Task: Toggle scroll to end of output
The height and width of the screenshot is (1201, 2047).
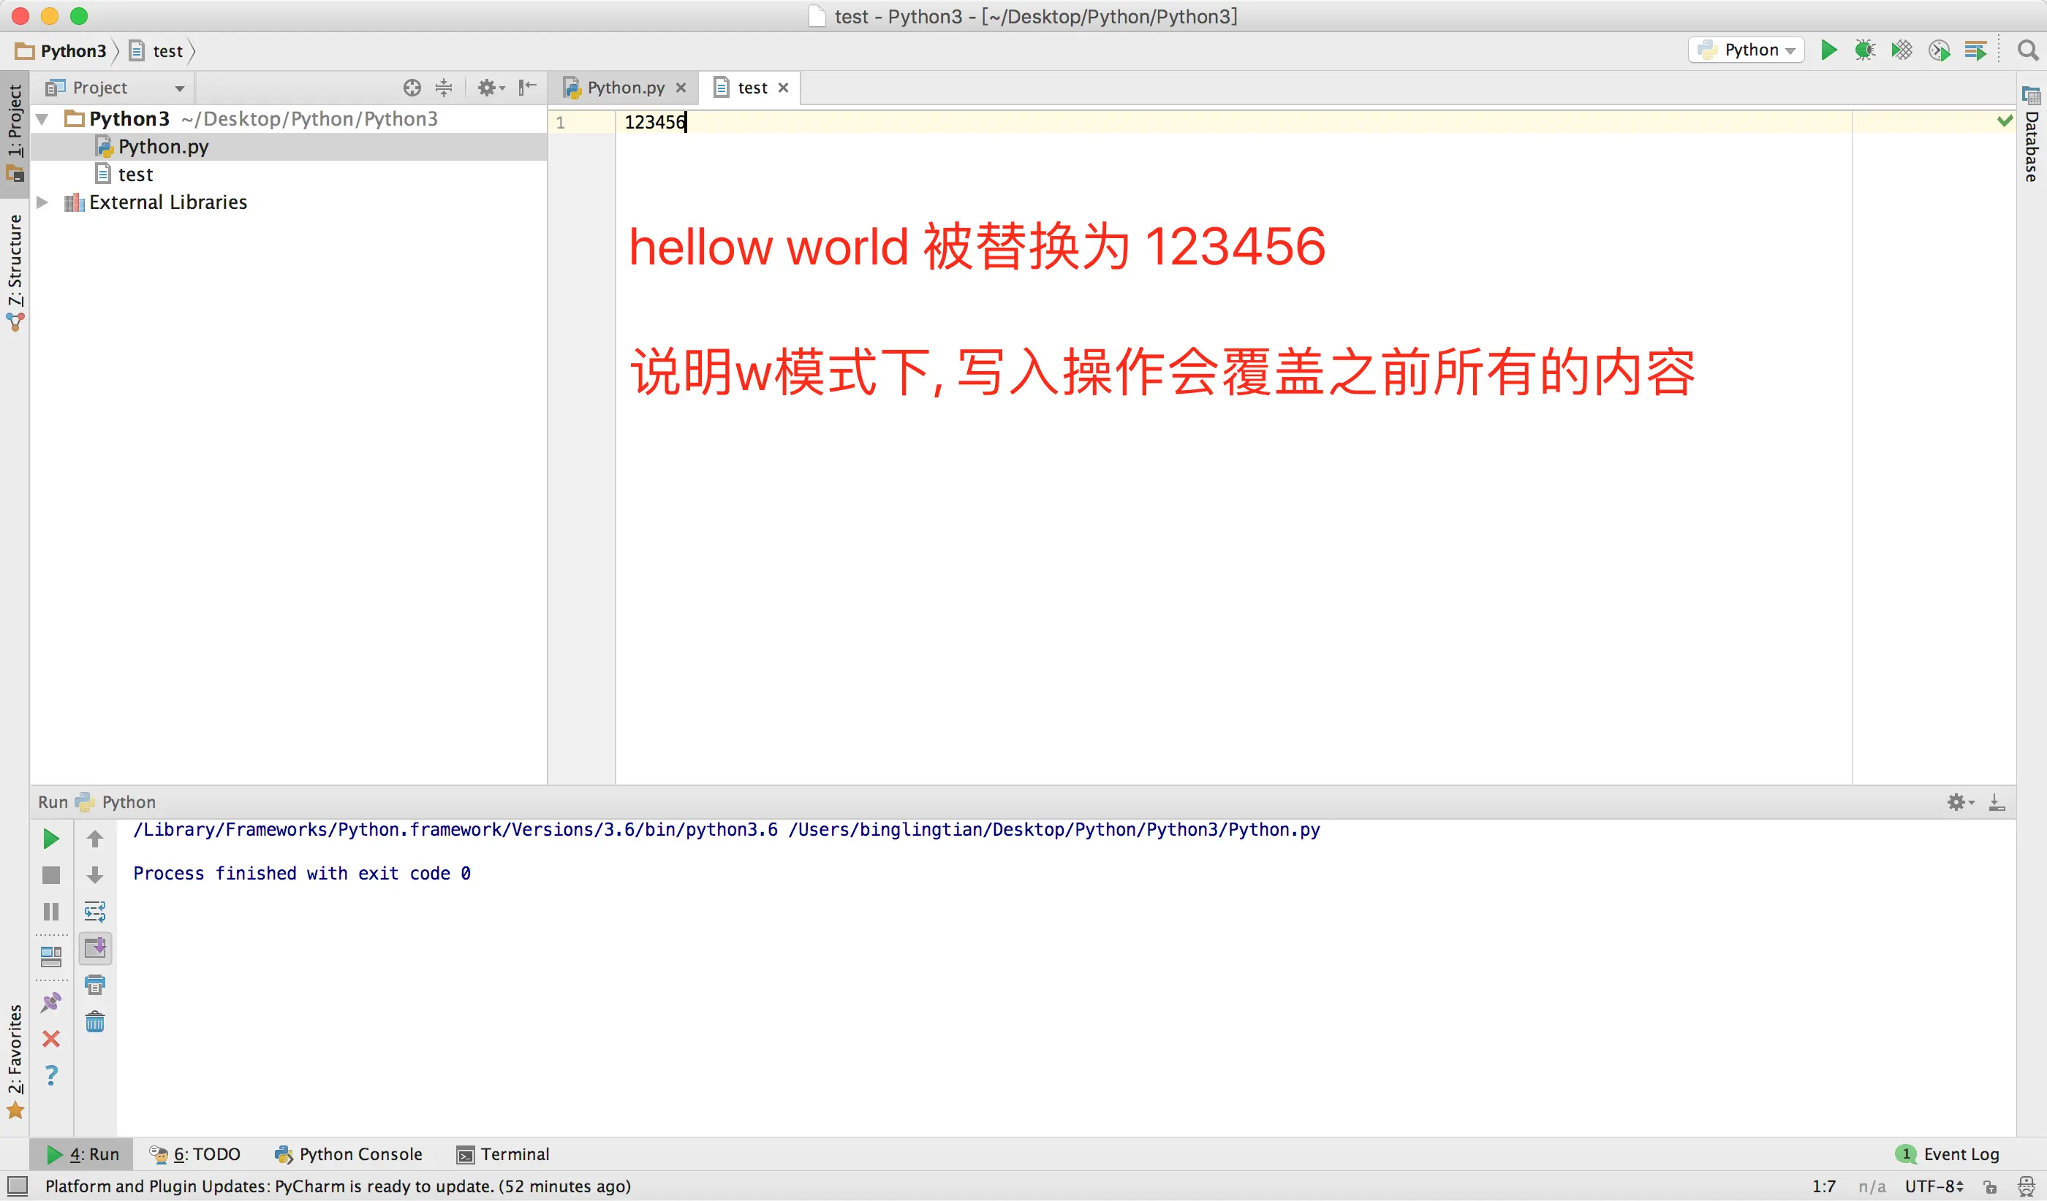Action: pos(95,948)
